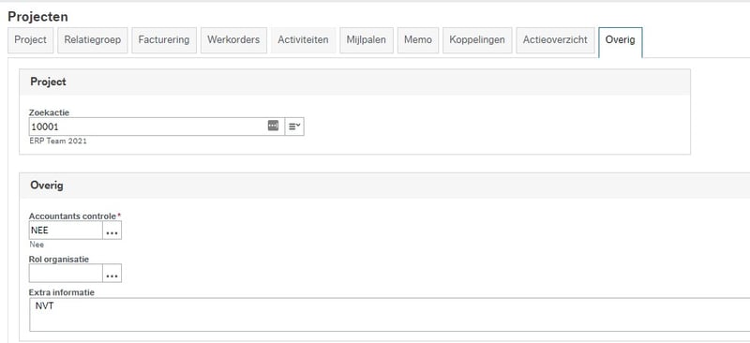Image resolution: width=750 pixels, height=343 pixels.
Task: Expand the Zoekactie list dropdown menu
Action: pyautogui.click(x=294, y=127)
